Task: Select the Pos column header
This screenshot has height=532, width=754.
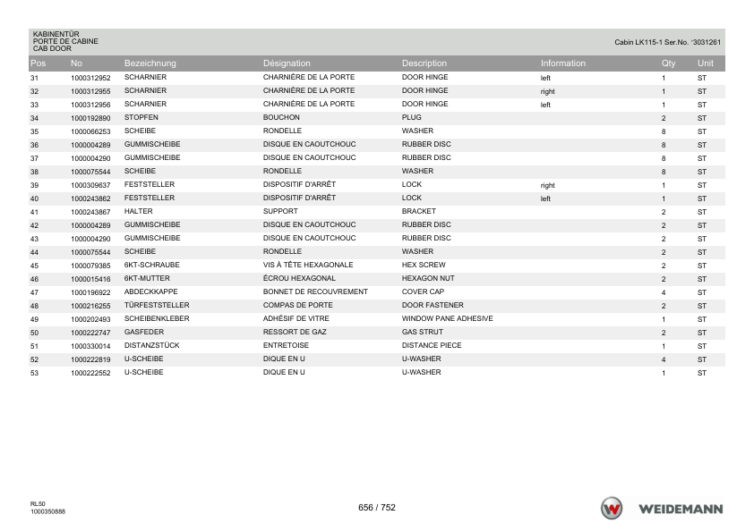Action: click(x=38, y=63)
